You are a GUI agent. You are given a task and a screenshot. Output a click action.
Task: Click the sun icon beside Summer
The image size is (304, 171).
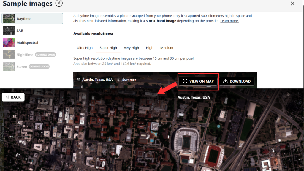tap(118, 80)
